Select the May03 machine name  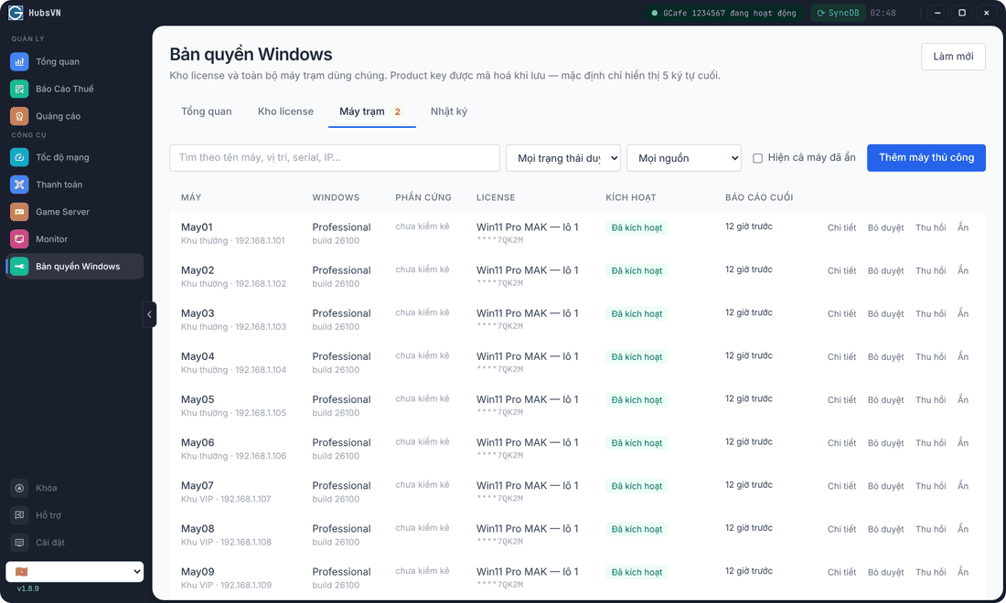point(198,313)
